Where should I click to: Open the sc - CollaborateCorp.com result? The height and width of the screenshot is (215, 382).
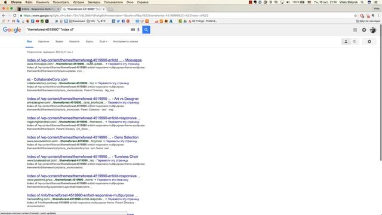(x=47, y=79)
